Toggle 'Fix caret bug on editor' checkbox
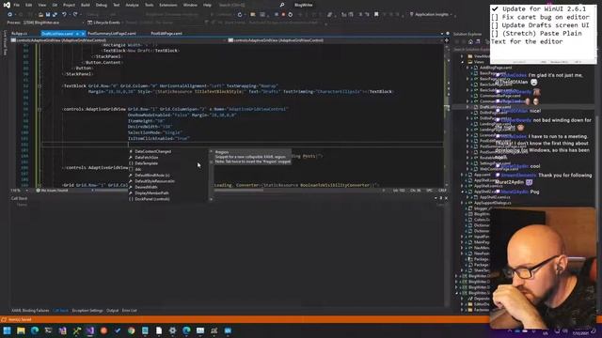The image size is (602, 338). pyautogui.click(x=495, y=17)
